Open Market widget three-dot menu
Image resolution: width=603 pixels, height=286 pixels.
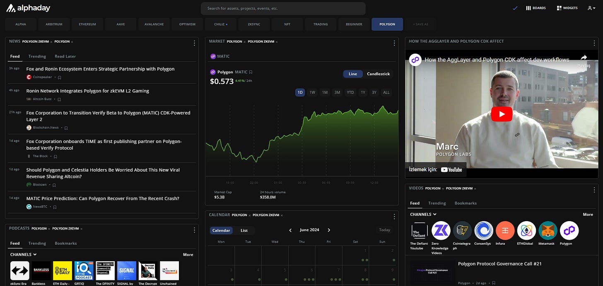tap(394, 43)
